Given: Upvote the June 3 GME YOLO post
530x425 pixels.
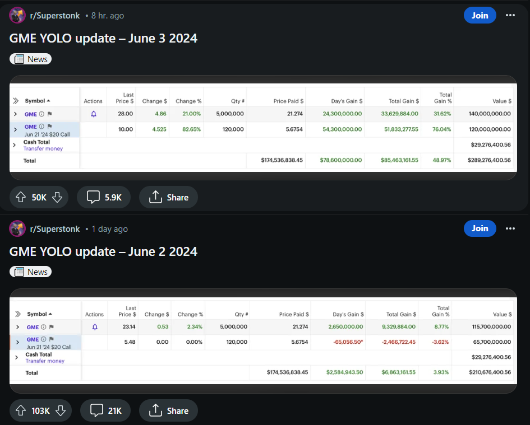Looking at the screenshot, I should [x=21, y=197].
